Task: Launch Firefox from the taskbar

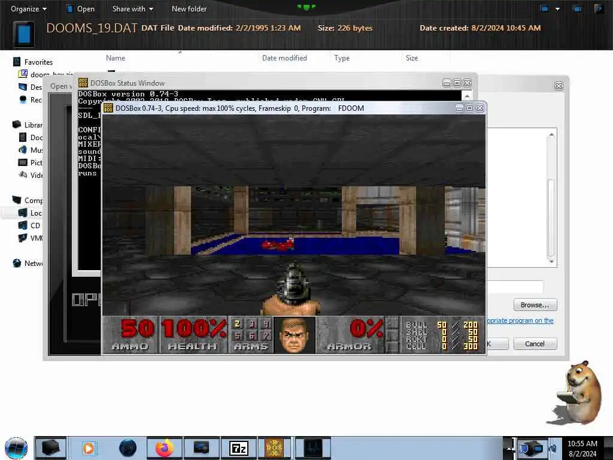Action: pos(165,448)
